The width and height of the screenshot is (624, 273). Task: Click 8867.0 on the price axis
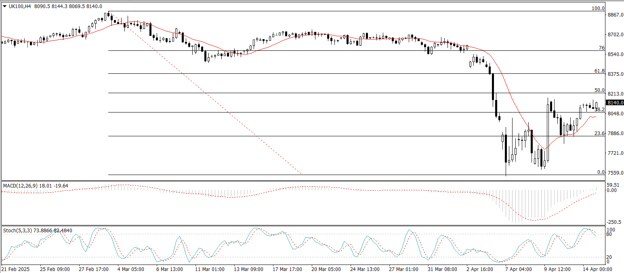click(615, 15)
